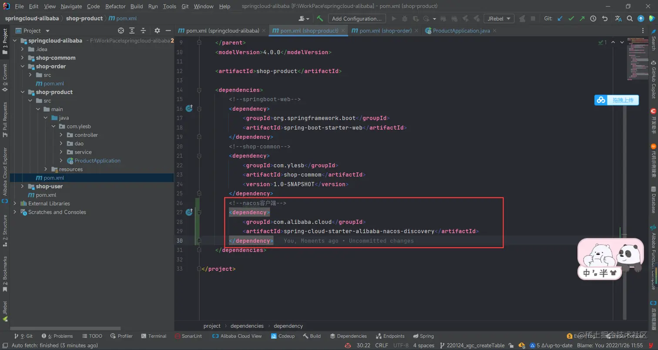
Task: Click Git push green arrow icon
Action: tap(582, 19)
